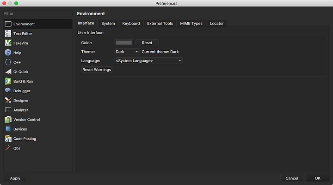The height and width of the screenshot is (185, 333).
Task: Click the Reset Warnings button
Action: (x=97, y=70)
